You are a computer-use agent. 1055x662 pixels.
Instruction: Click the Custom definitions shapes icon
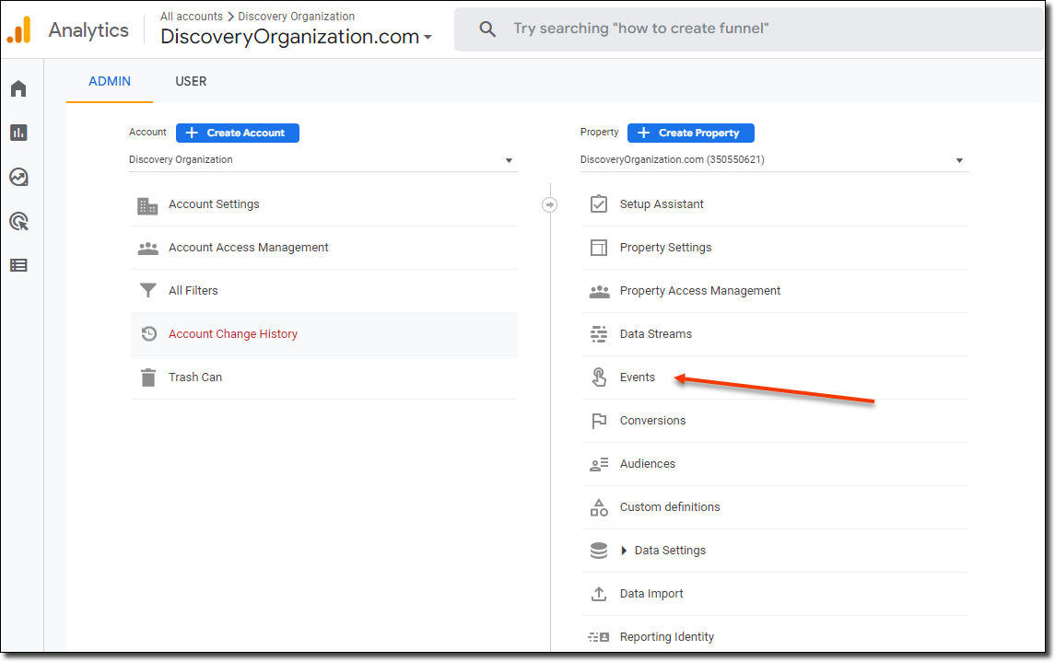(599, 507)
